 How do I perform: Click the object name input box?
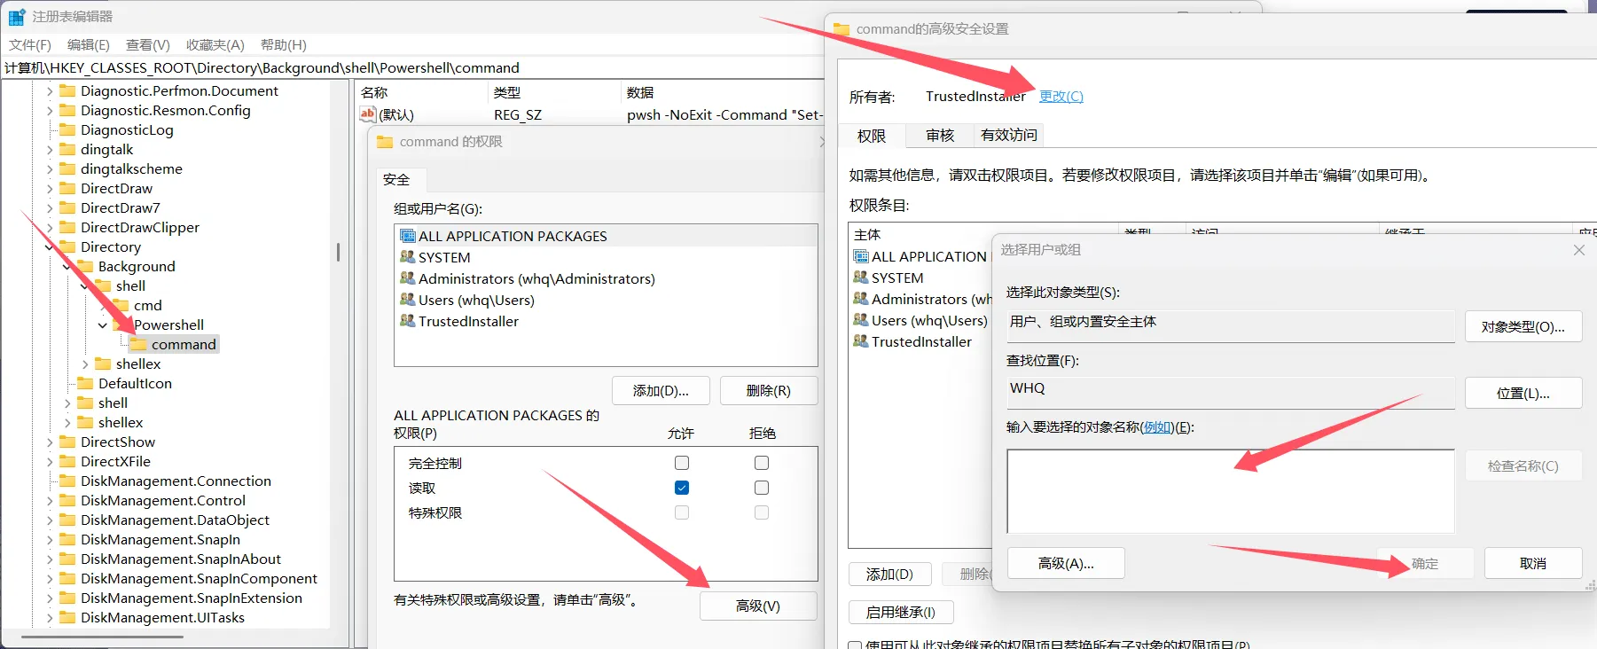pyautogui.click(x=1230, y=491)
